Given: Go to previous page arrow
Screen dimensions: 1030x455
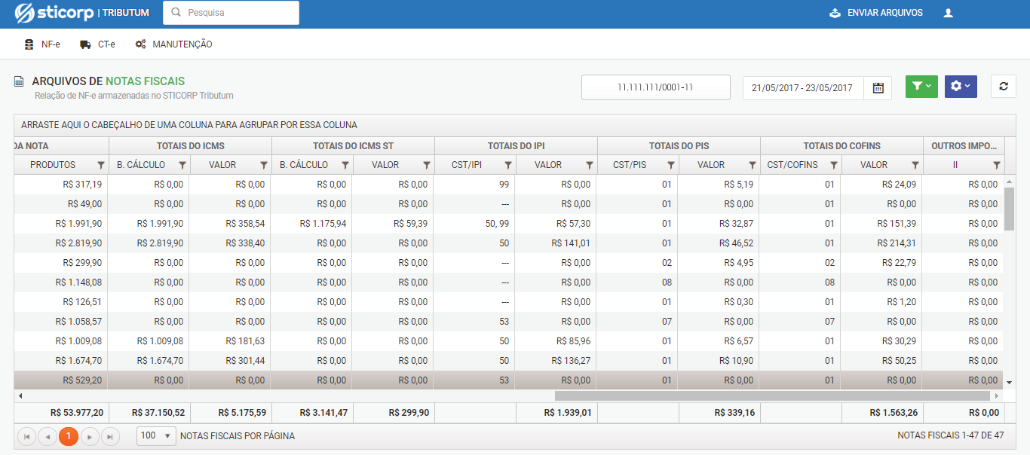Looking at the screenshot, I should pyautogui.click(x=48, y=436).
